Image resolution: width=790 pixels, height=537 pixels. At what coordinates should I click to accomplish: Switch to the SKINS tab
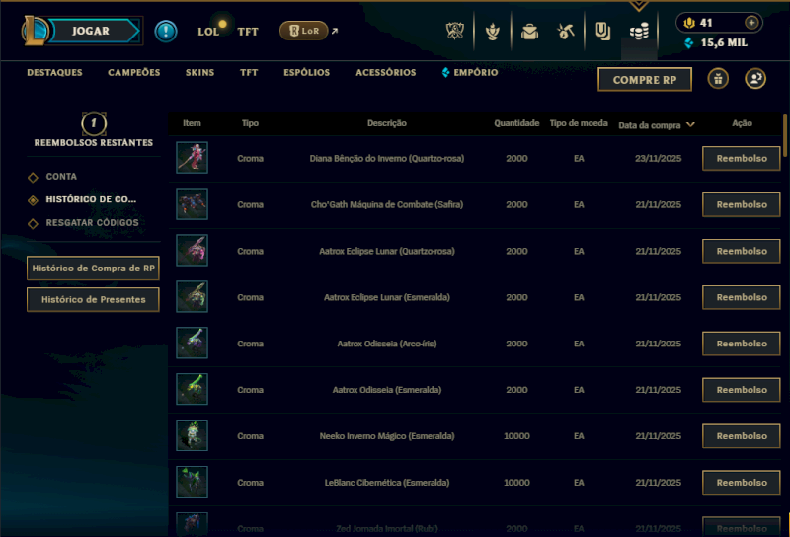click(x=199, y=72)
